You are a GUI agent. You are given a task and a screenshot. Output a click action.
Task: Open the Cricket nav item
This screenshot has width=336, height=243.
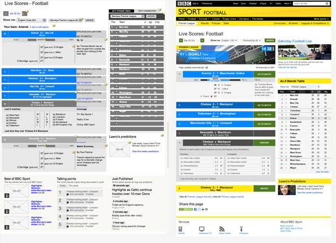coord(216,19)
